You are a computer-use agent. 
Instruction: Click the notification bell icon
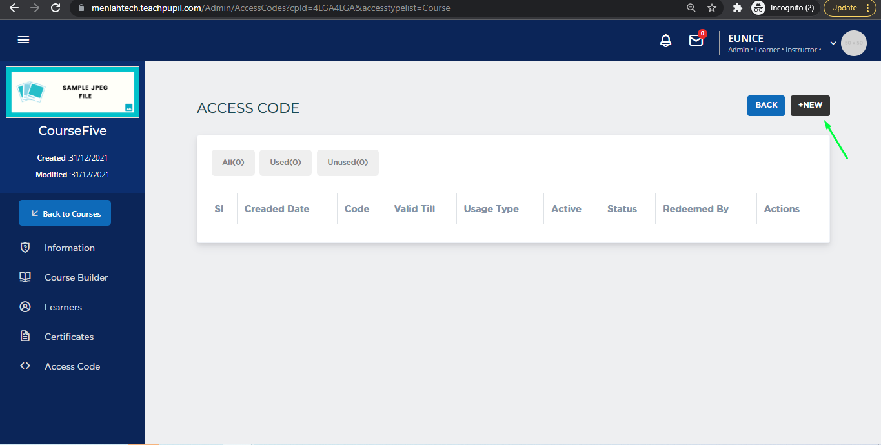(x=665, y=41)
